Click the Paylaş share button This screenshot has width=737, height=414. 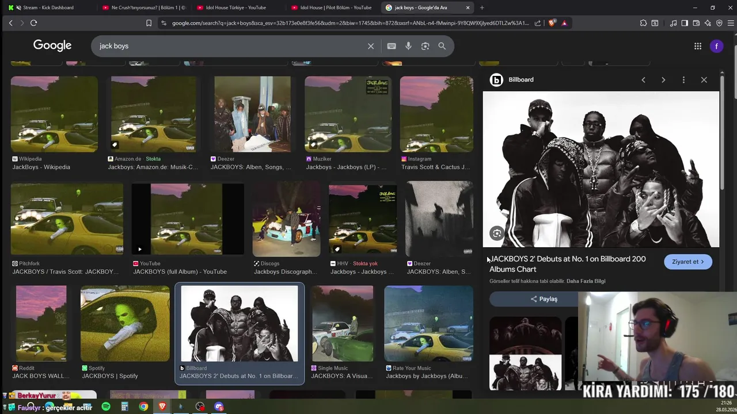click(544, 299)
